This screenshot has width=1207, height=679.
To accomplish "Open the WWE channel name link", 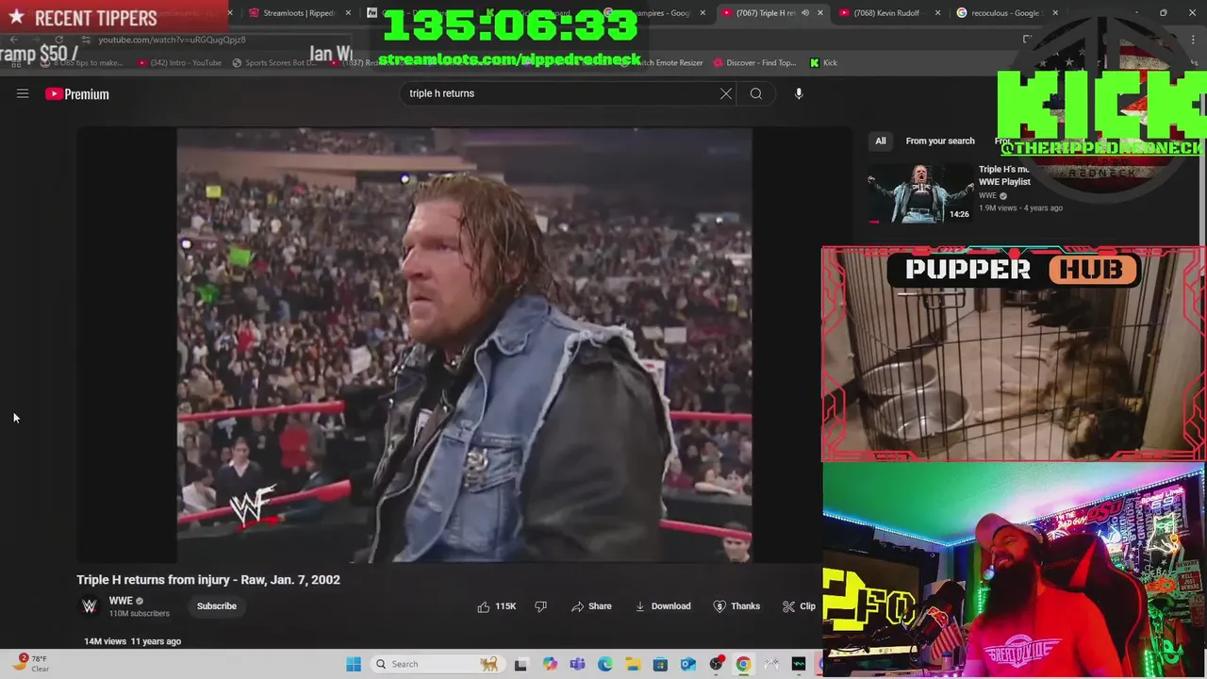I will click(121, 601).
